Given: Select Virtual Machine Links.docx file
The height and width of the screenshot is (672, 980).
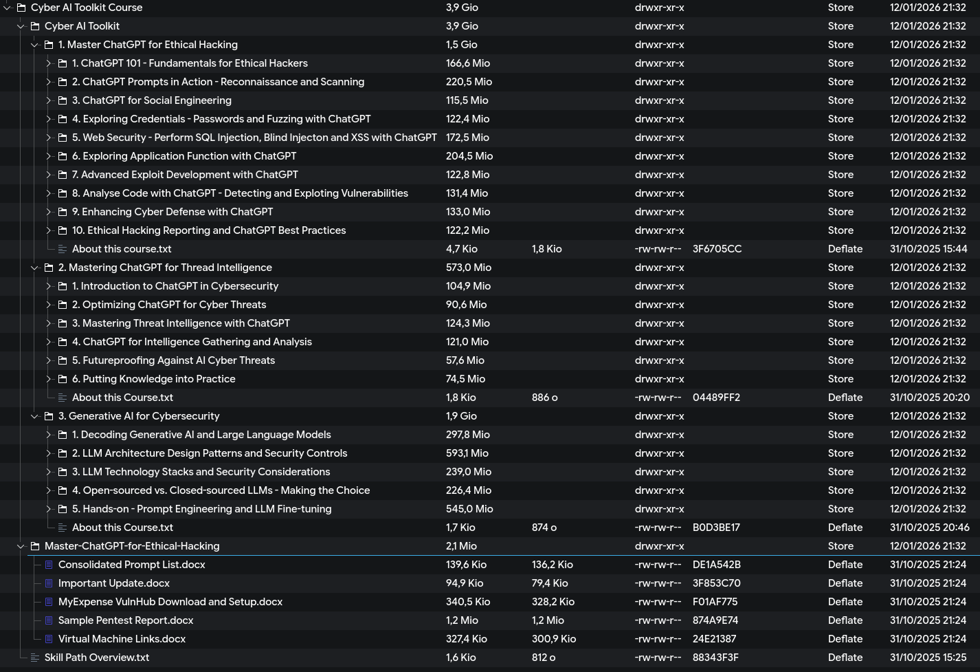Looking at the screenshot, I should click(122, 639).
